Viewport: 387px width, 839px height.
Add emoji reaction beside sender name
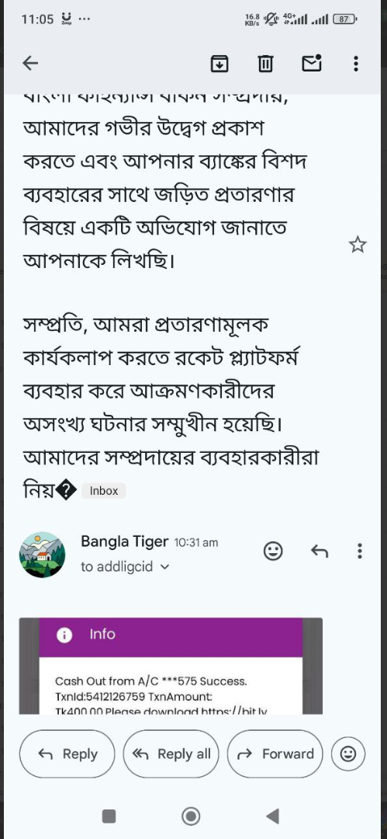pyautogui.click(x=273, y=551)
